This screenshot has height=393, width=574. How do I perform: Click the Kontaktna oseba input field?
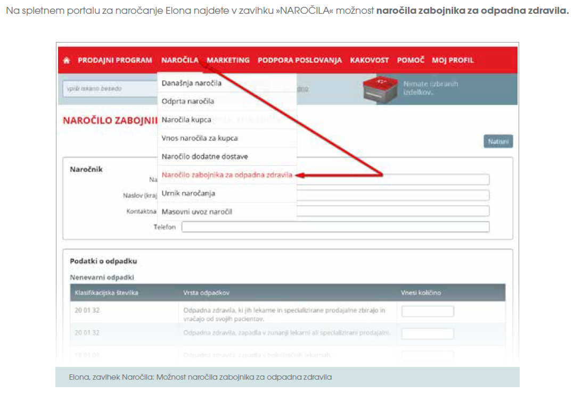coord(393,211)
